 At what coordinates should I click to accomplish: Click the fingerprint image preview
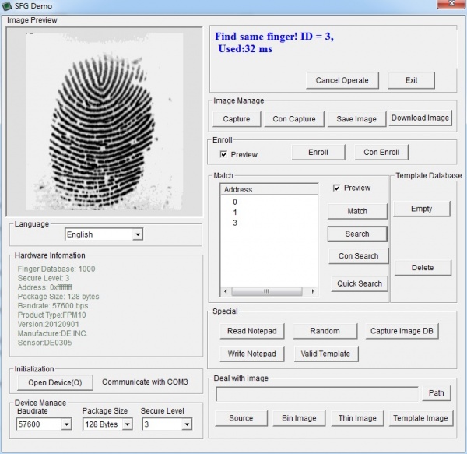104,121
